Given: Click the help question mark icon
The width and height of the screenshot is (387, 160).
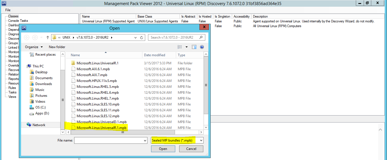Looking at the screenshot, I should (x=202, y=47).
